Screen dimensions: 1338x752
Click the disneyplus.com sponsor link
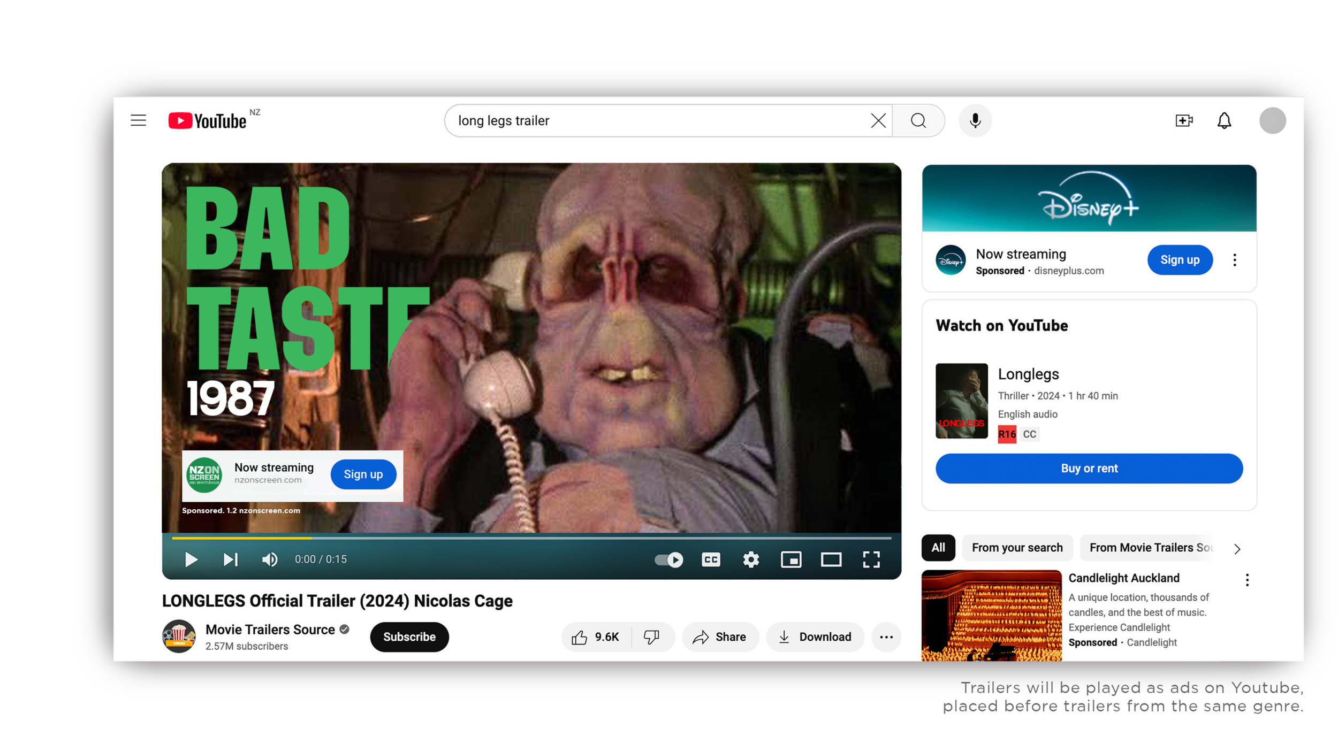click(x=1069, y=271)
